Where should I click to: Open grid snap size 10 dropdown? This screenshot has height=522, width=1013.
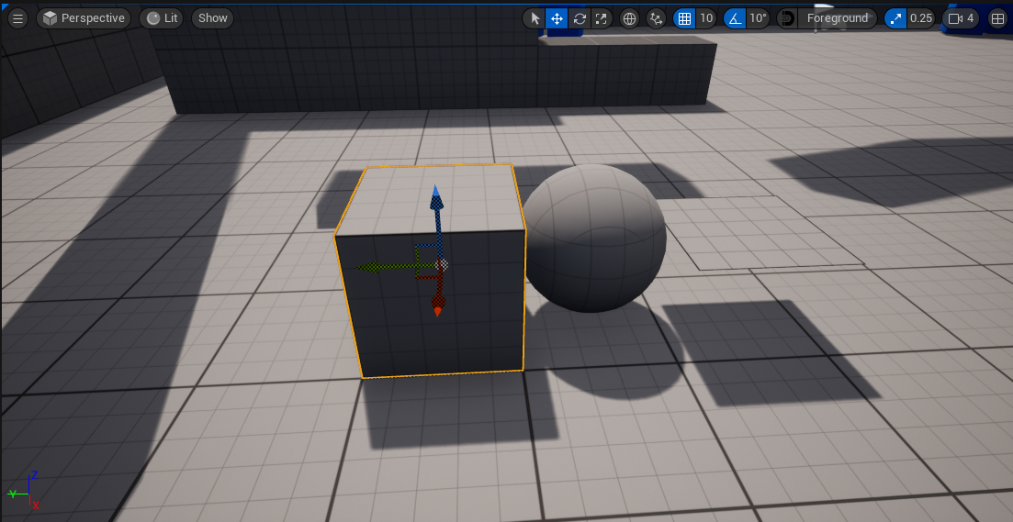point(707,18)
